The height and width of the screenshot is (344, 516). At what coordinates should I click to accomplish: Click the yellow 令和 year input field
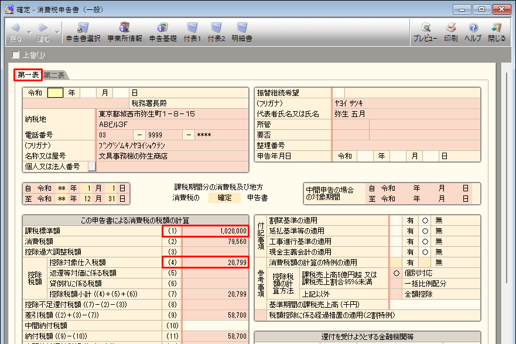pyautogui.click(x=55, y=92)
